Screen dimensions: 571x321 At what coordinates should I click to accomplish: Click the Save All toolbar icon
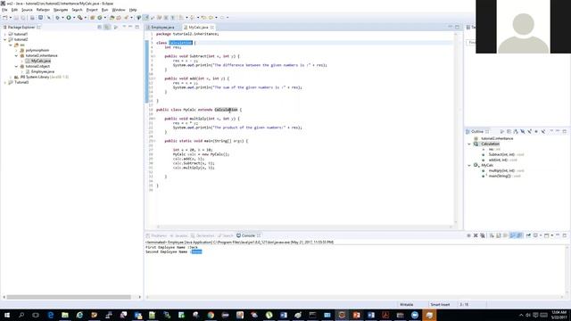point(22,18)
